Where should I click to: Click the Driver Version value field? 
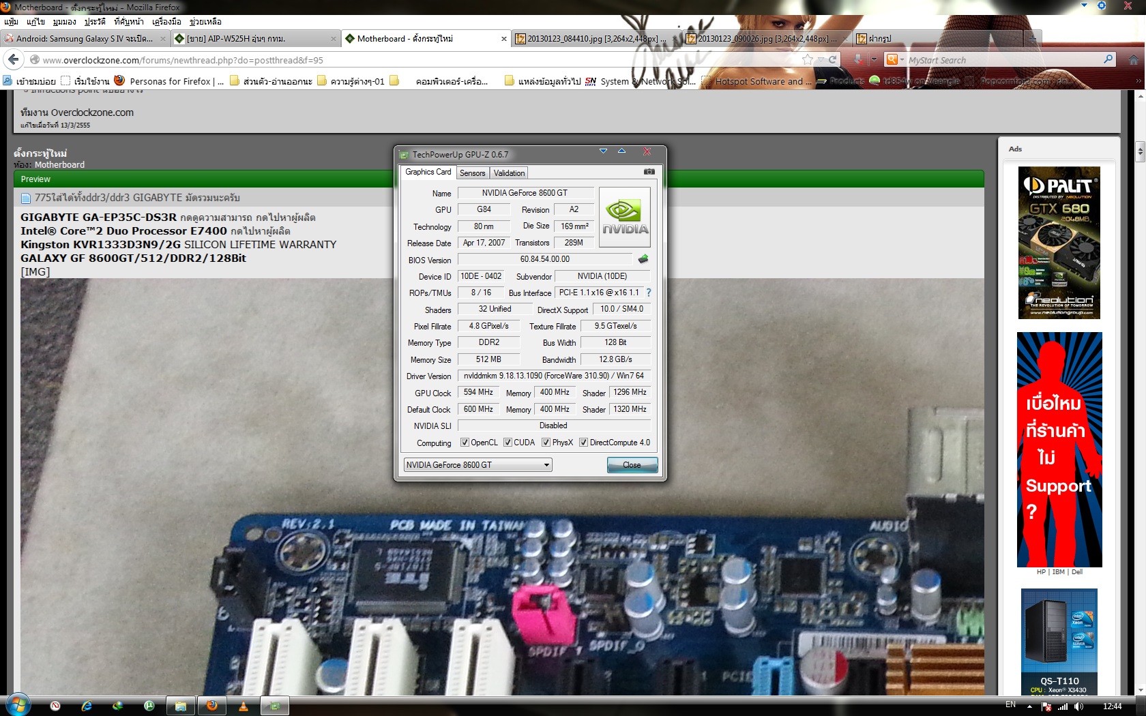[x=554, y=376]
